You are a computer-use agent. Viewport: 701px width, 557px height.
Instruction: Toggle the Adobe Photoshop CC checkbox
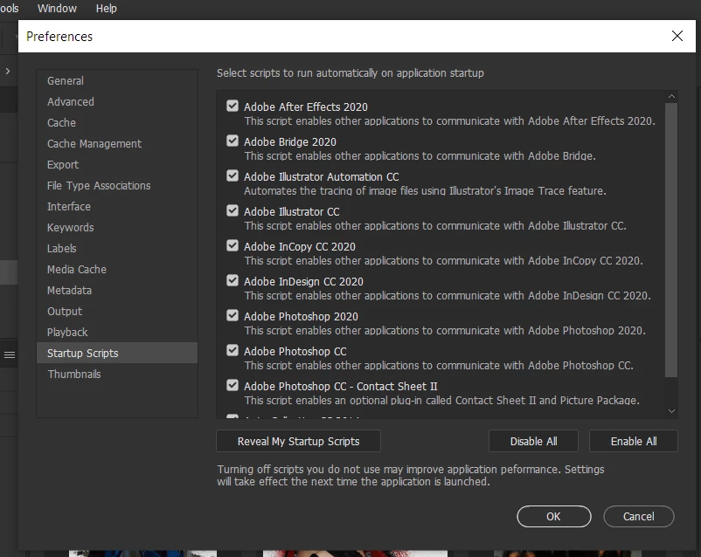233,350
